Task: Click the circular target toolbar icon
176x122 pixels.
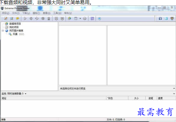Action: click(x=85, y=18)
